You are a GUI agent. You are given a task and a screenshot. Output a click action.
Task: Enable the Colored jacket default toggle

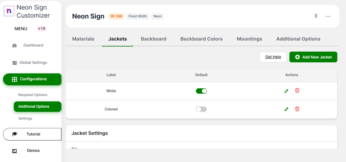click(201, 109)
